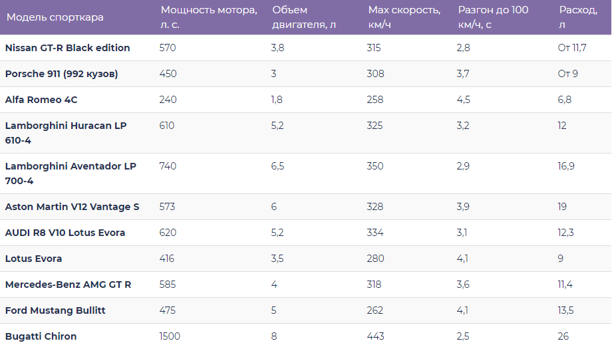Click the Bugatti Chiron power value 1500
612x347 pixels.
click(170, 336)
